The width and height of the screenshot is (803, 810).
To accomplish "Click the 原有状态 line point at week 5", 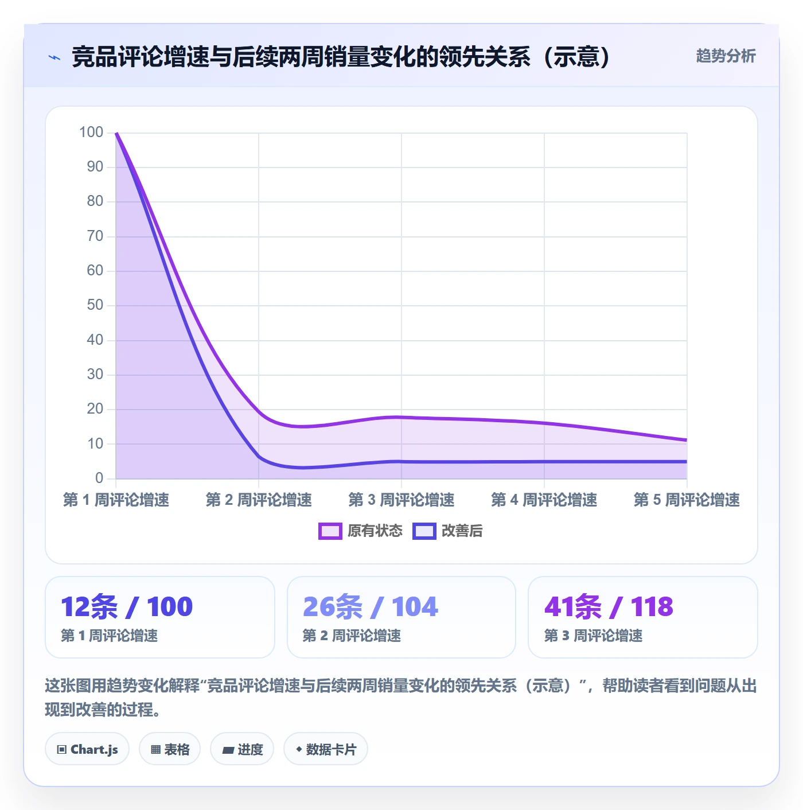I will point(687,440).
